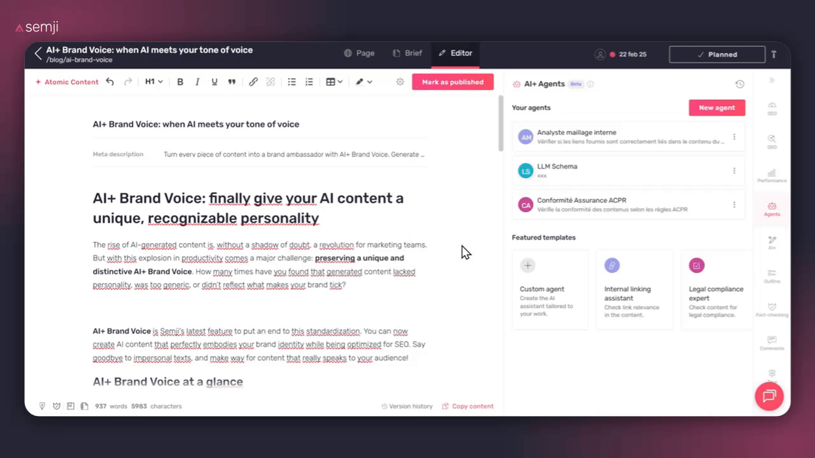The image size is (815, 458).
Task: Apply bulleted list formatting
Action: pyautogui.click(x=292, y=82)
